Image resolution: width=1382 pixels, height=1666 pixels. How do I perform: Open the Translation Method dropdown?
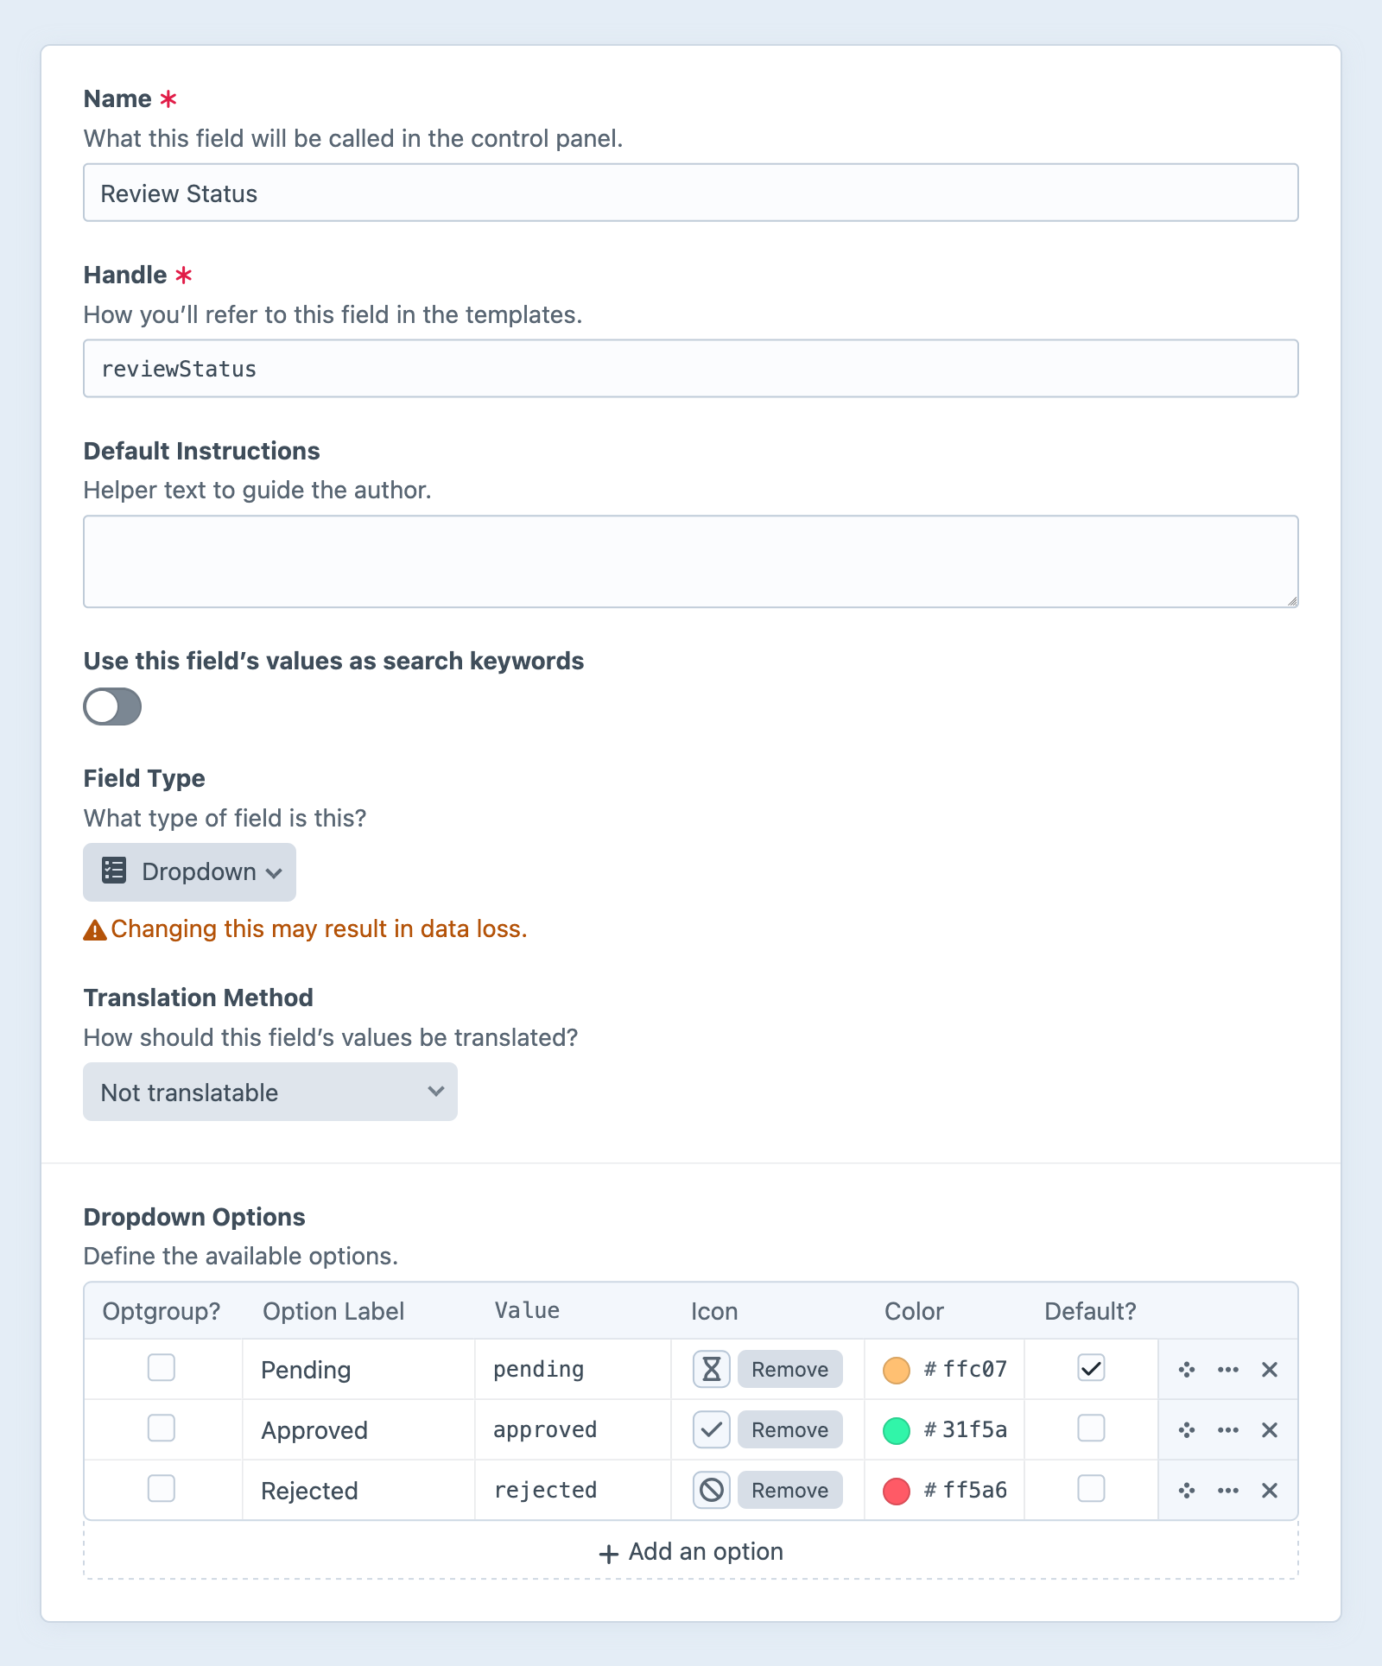point(269,1092)
